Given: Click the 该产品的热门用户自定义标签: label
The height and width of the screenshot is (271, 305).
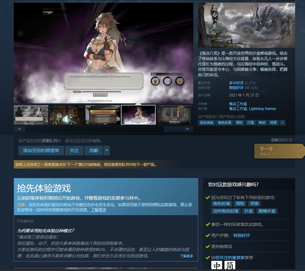Looking at the screenshot, I should (x=222, y=117).
